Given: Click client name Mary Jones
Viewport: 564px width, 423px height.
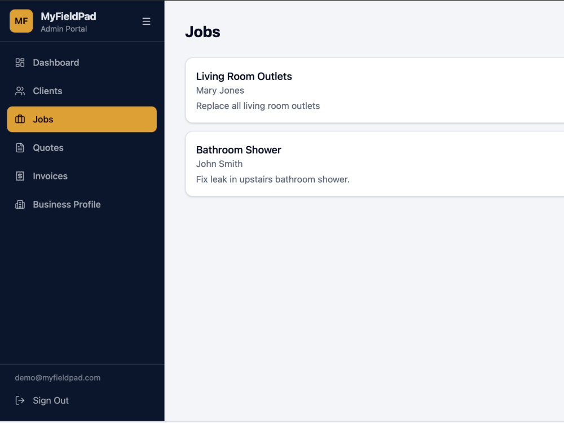Looking at the screenshot, I should [220, 91].
